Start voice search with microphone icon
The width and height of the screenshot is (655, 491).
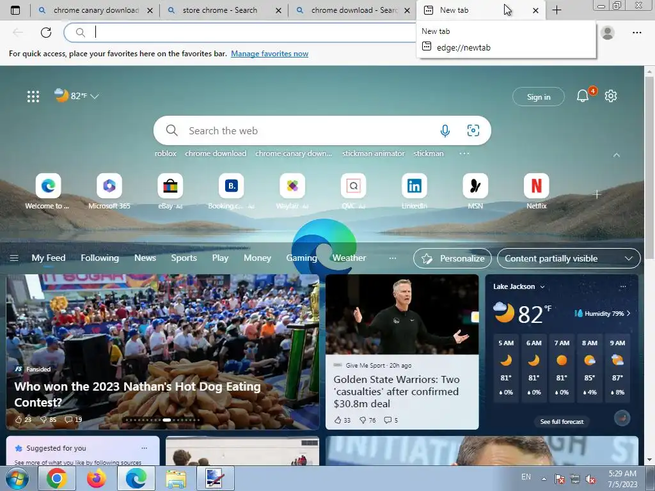click(x=445, y=130)
